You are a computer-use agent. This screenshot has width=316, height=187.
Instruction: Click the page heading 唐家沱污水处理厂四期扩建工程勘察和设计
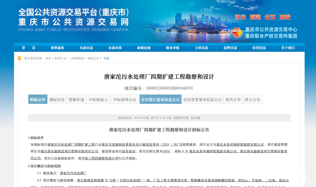coord(159,77)
